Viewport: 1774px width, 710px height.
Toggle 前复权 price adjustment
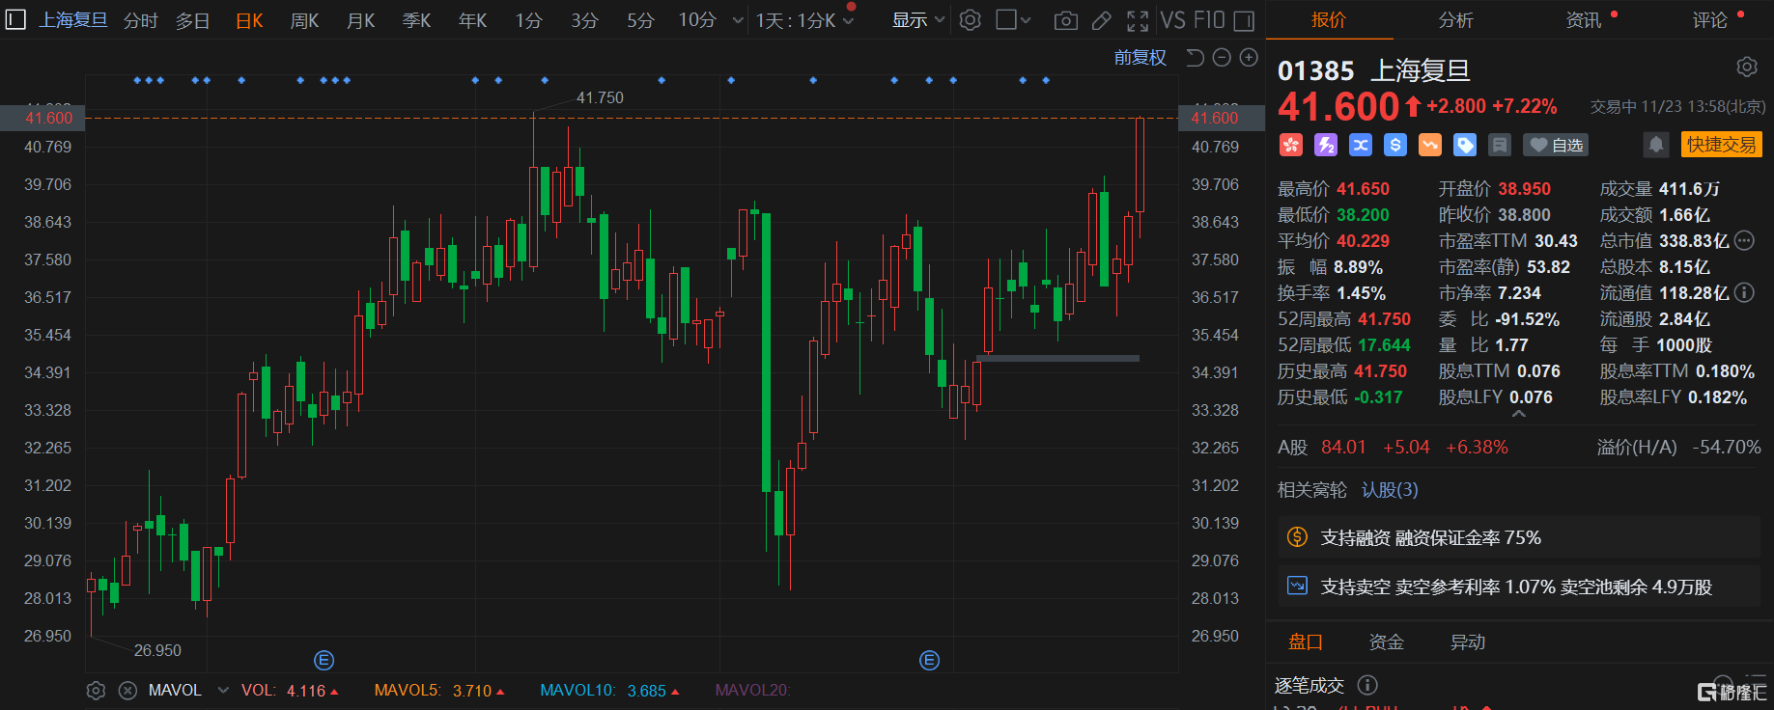pos(1140,58)
